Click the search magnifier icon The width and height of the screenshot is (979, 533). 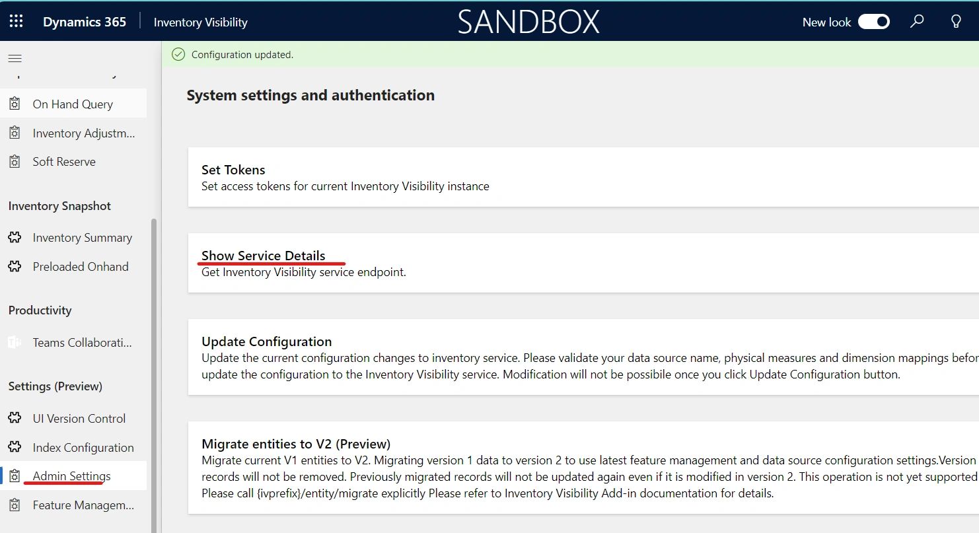pos(917,22)
